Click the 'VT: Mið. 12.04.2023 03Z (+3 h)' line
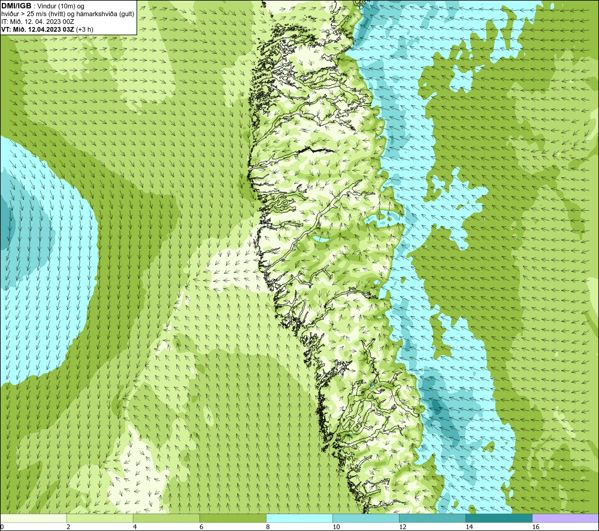The image size is (599, 531). [47, 29]
